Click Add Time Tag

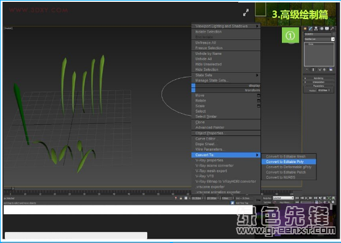pos(242,203)
